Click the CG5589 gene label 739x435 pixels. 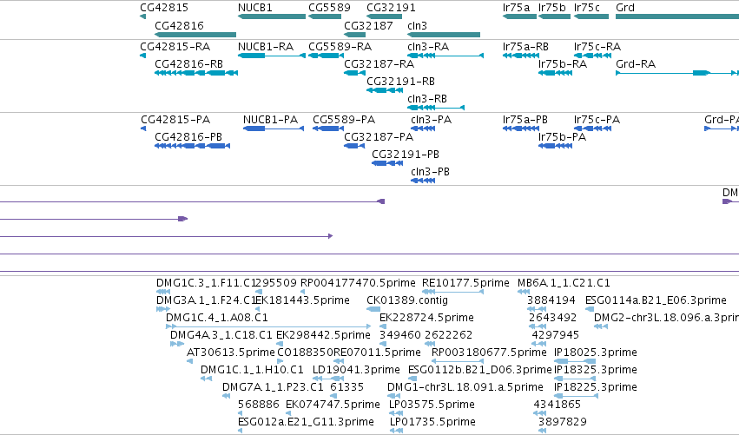pyautogui.click(x=329, y=8)
